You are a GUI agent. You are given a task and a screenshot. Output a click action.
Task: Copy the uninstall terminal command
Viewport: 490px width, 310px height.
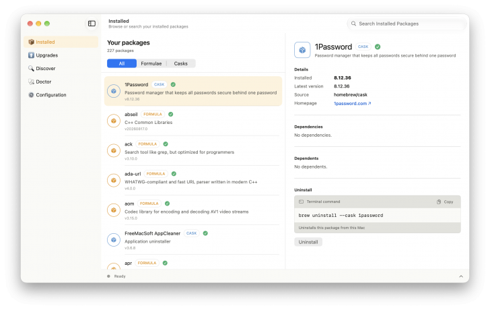pyautogui.click(x=445, y=201)
